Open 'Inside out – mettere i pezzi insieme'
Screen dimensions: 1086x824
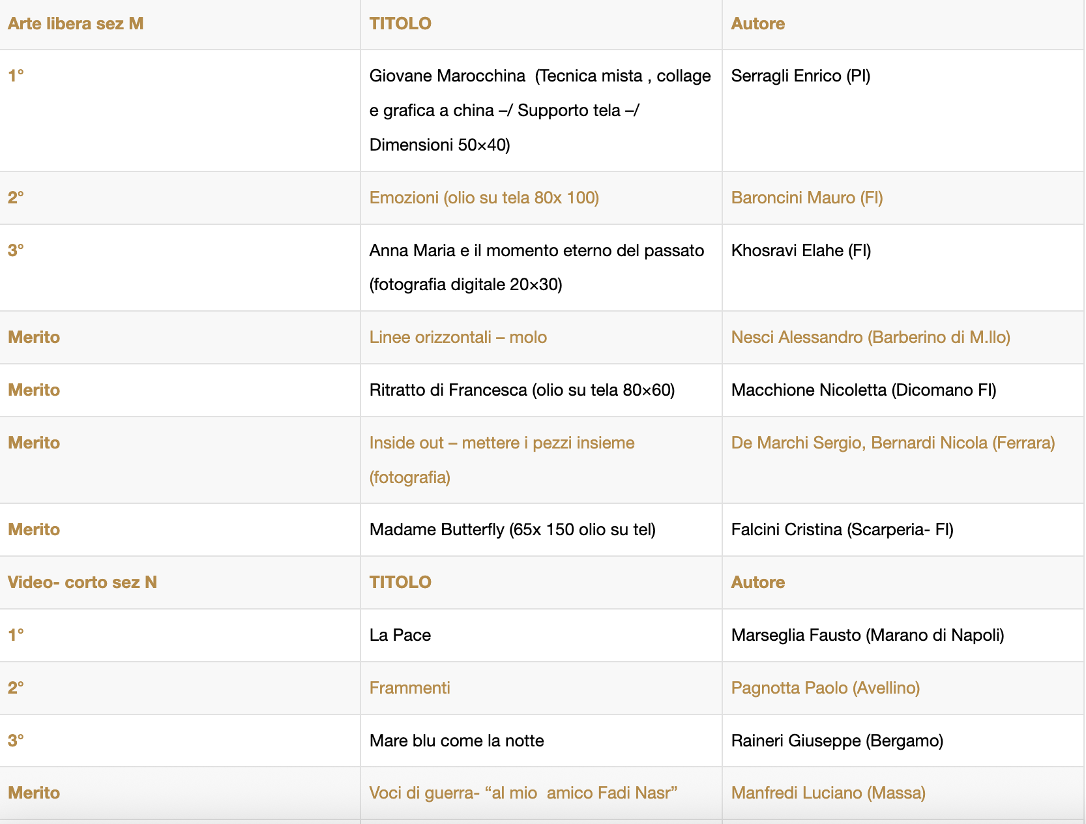(501, 443)
